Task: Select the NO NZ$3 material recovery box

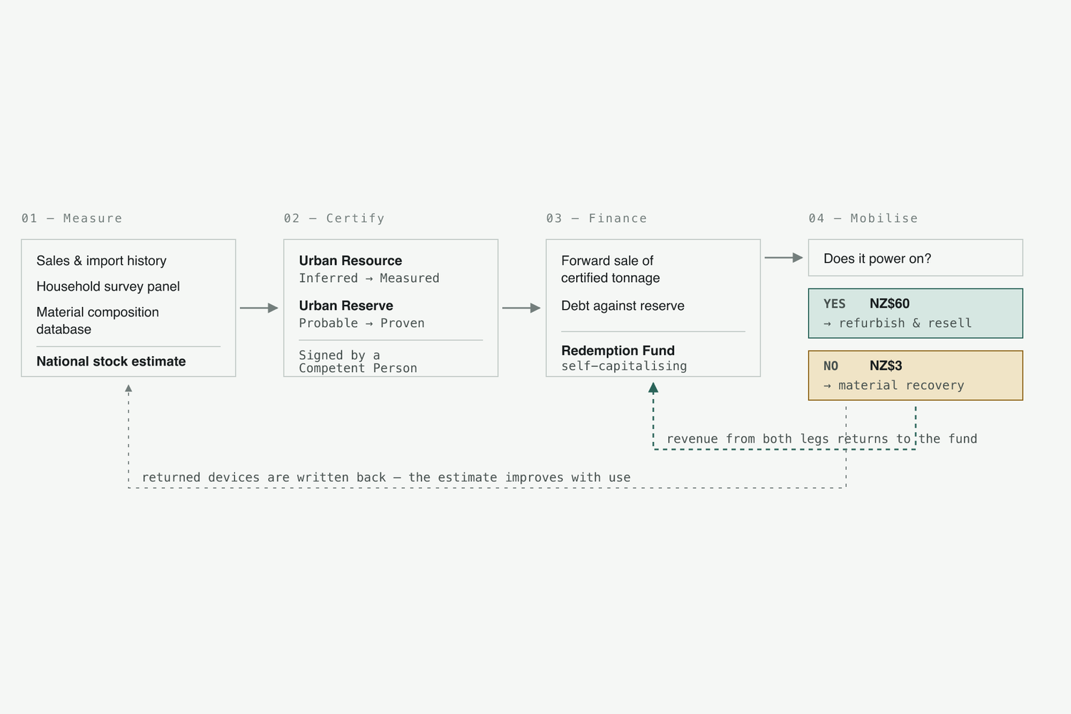Action: [x=915, y=376]
